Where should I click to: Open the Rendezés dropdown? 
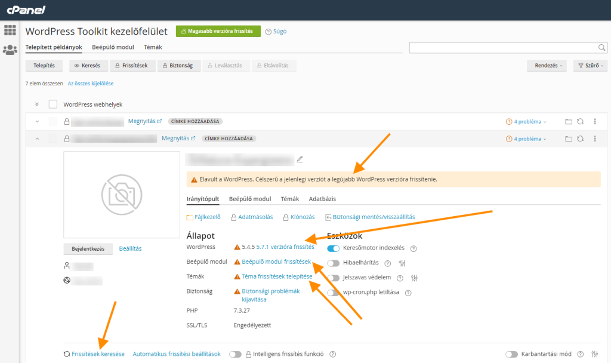tap(547, 66)
